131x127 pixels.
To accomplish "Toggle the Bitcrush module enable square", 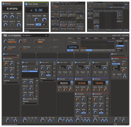I will coord(3,4).
